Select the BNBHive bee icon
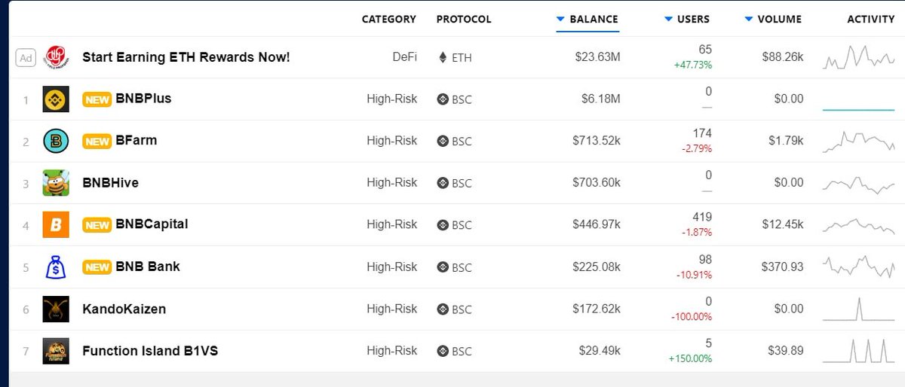905x387 pixels. 56,183
